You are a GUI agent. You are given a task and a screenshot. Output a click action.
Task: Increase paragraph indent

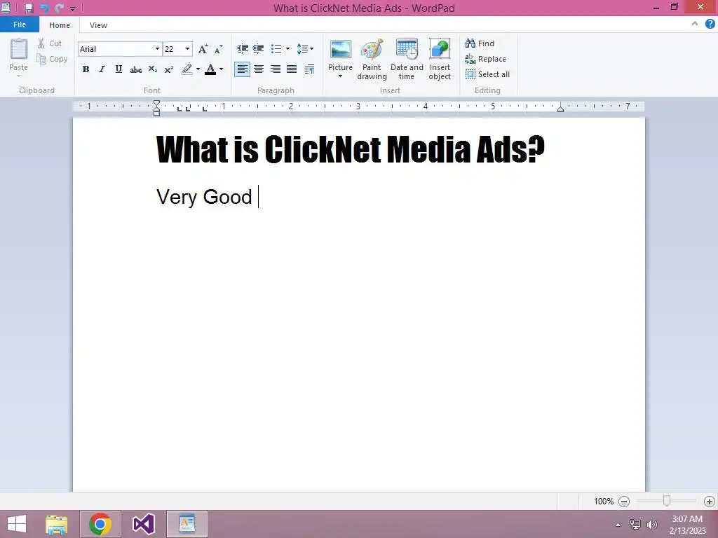coord(258,48)
